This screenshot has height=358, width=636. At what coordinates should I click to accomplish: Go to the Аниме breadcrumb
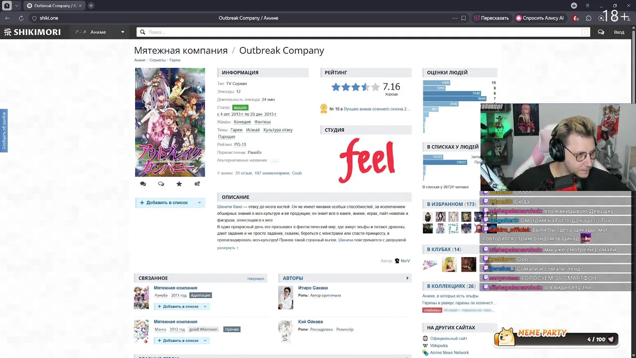pyautogui.click(x=140, y=60)
